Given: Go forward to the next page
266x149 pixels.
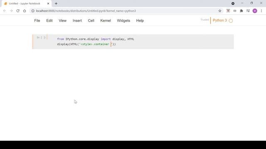Looking at the screenshot, I should point(11,11).
